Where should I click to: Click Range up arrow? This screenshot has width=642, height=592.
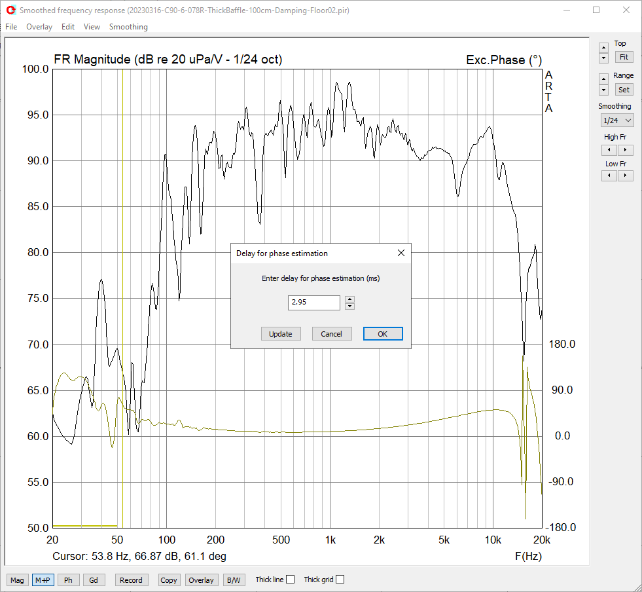click(x=603, y=79)
